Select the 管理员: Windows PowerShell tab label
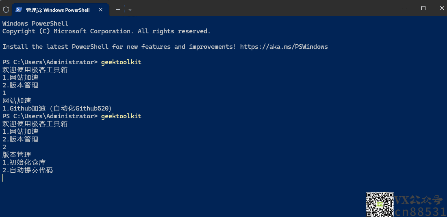The width and height of the screenshot is (447, 217). (58, 10)
